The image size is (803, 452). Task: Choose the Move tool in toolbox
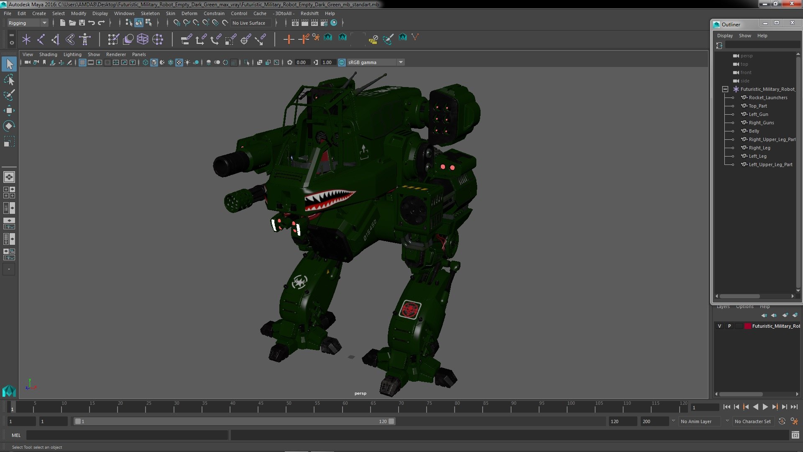coord(9,110)
